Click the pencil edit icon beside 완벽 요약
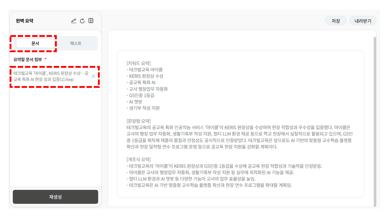The width and height of the screenshot is (387, 218). click(x=74, y=21)
